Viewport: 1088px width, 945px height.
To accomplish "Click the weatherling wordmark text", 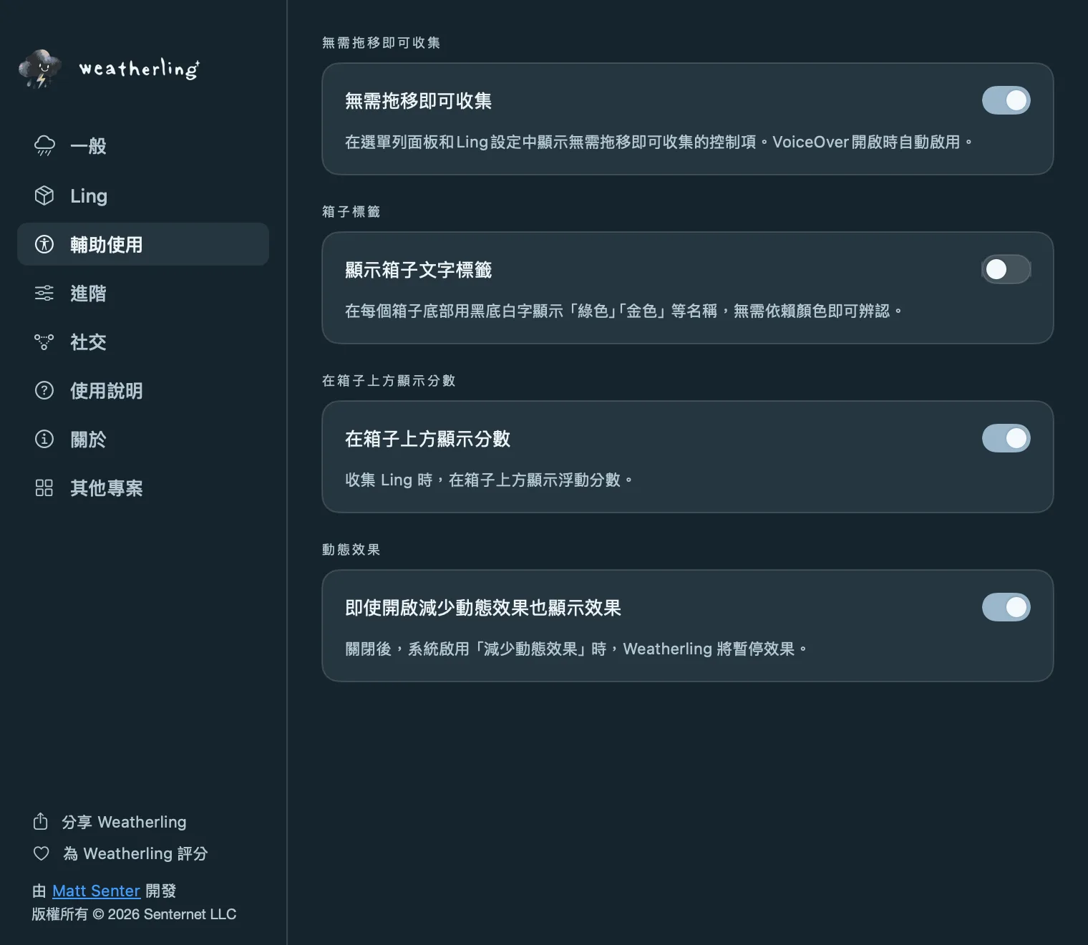I will point(139,69).
